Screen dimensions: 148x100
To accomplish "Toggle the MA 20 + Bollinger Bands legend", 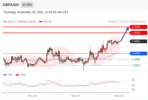I will click(x=20, y=22).
